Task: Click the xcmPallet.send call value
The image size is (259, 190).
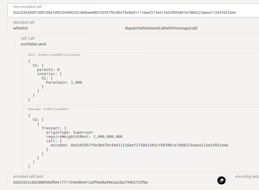Action: 33,44
